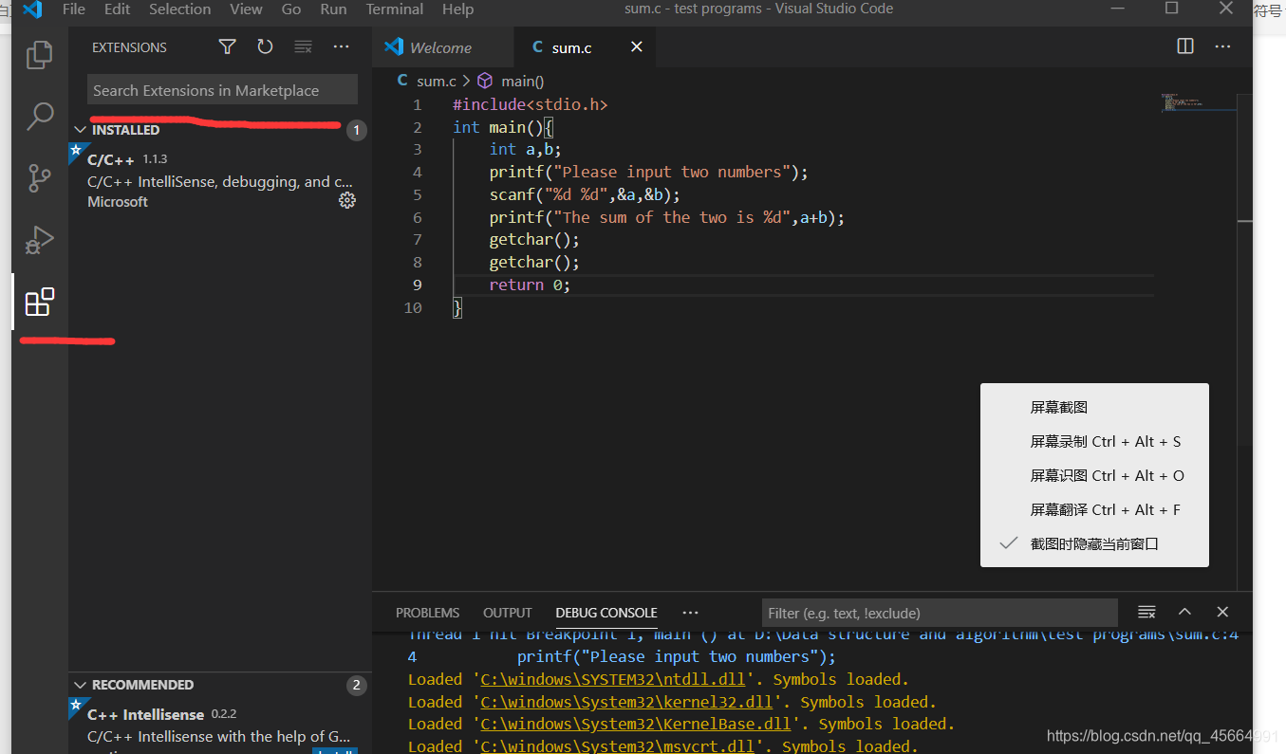Choose 屏幕识图 Ctrl + Alt + O
This screenshot has height=754, width=1286.
1094,475
